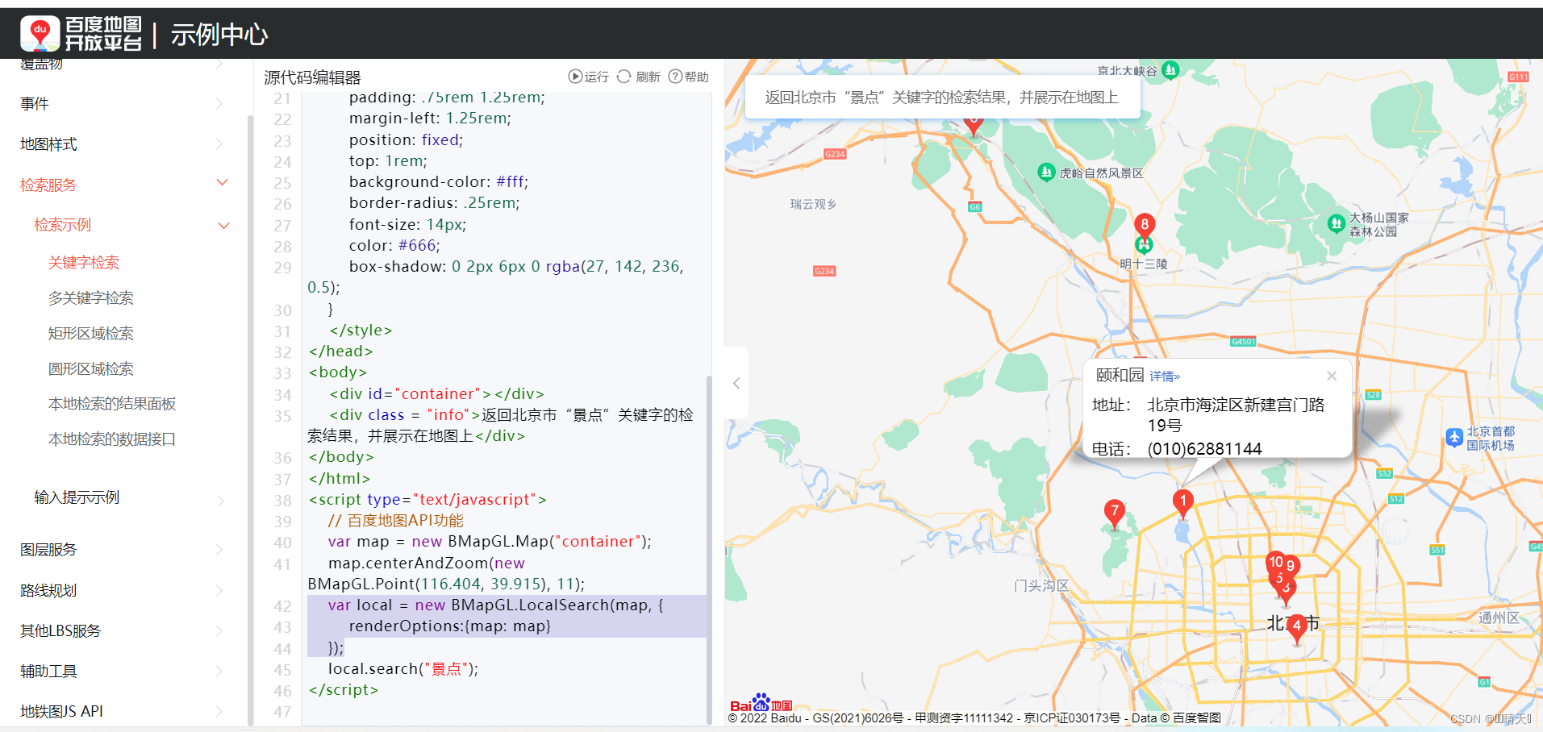The height and width of the screenshot is (732, 1543).
Task: Click the tree icon at 大杨山国家森林公园
Action: tap(1337, 224)
